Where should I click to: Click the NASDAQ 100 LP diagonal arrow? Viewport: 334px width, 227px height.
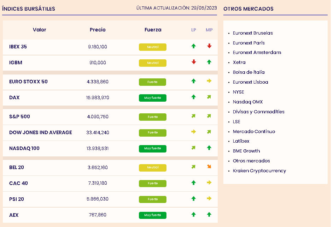[193, 148]
